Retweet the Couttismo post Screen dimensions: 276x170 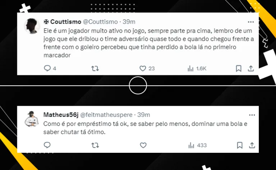[95, 68]
